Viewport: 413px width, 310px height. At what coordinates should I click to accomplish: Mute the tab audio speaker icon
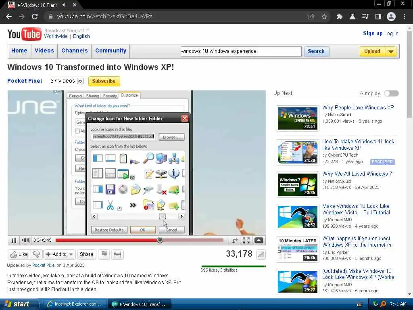pyautogui.click(x=65, y=5)
